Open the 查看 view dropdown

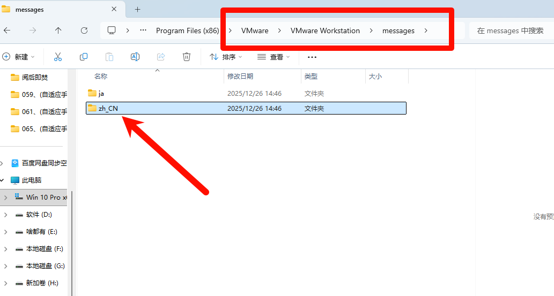pos(274,57)
